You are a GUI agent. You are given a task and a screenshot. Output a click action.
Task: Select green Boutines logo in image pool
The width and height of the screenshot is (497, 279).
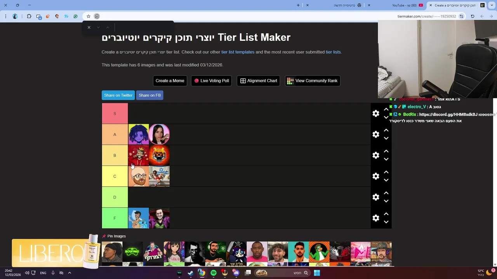pyautogui.click(x=133, y=252)
